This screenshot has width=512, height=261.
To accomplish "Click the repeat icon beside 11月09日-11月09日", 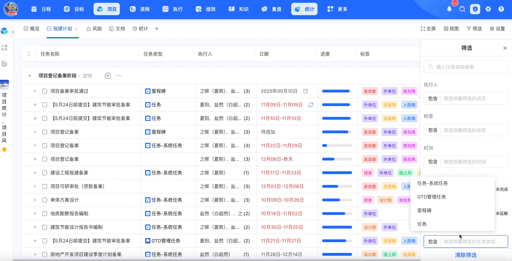I will (311, 105).
